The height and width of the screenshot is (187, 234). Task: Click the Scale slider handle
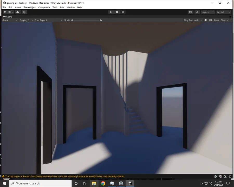pyautogui.click(x=72, y=20)
